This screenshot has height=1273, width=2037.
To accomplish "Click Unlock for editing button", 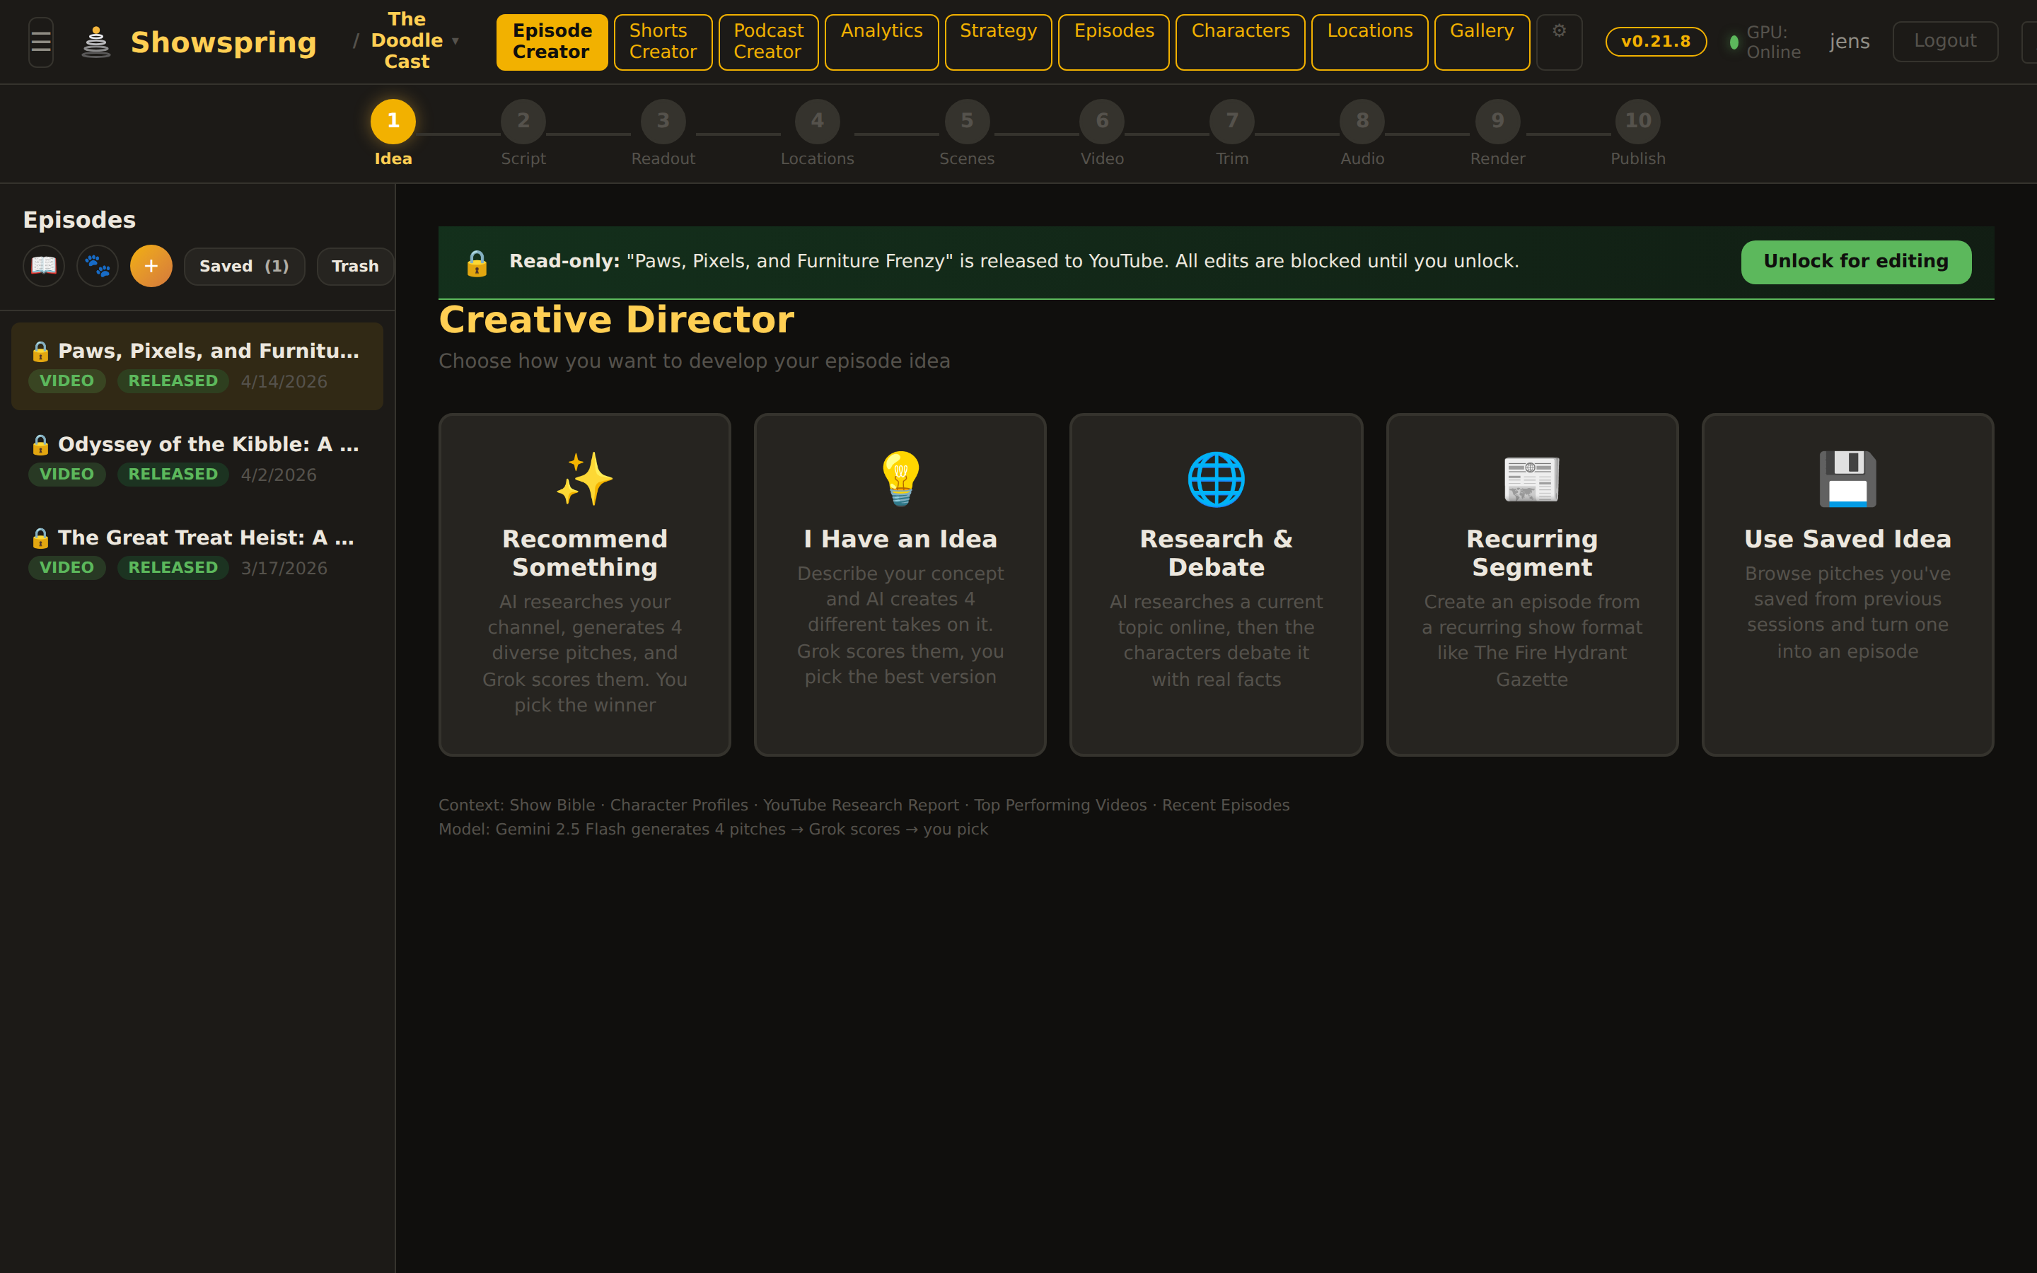I will click(x=1855, y=262).
